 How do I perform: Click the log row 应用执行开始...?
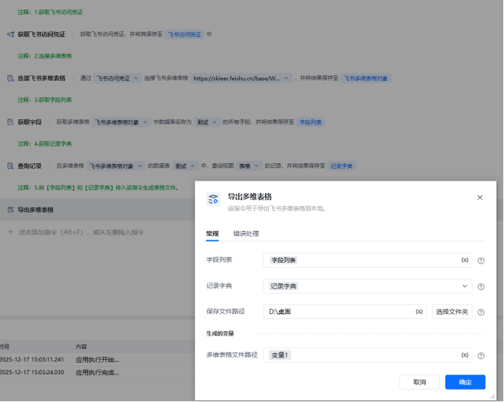(97, 360)
